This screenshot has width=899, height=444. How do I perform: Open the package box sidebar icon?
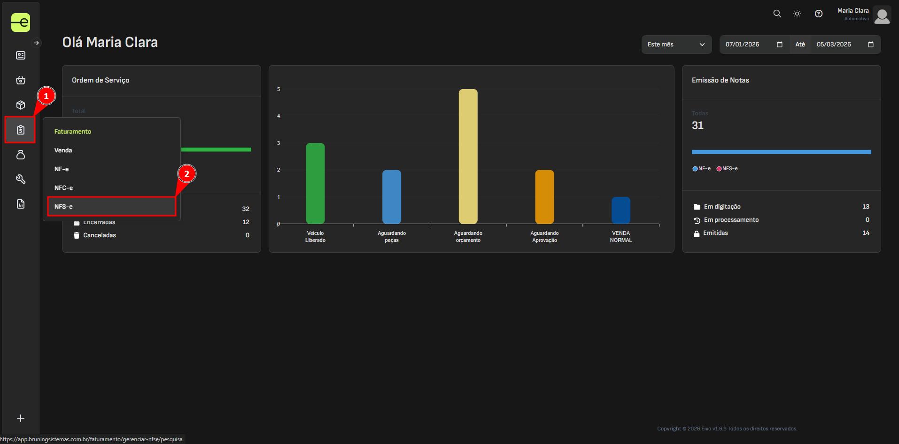click(21, 105)
